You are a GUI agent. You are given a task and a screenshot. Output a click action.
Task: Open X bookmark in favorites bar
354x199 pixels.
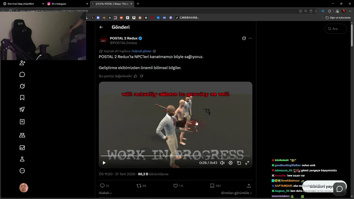coord(92,18)
